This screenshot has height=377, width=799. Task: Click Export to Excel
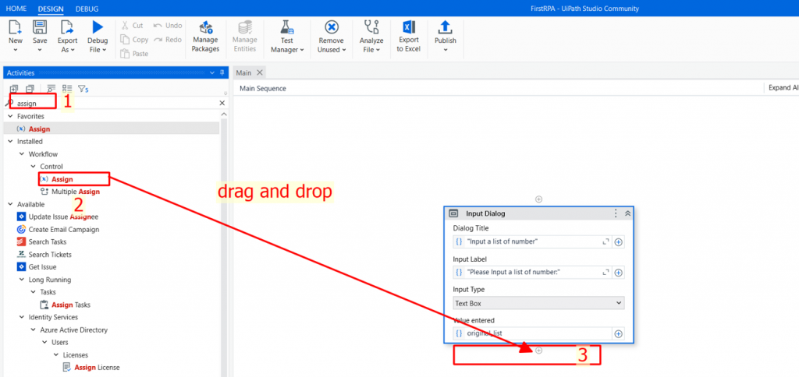coord(408,37)
